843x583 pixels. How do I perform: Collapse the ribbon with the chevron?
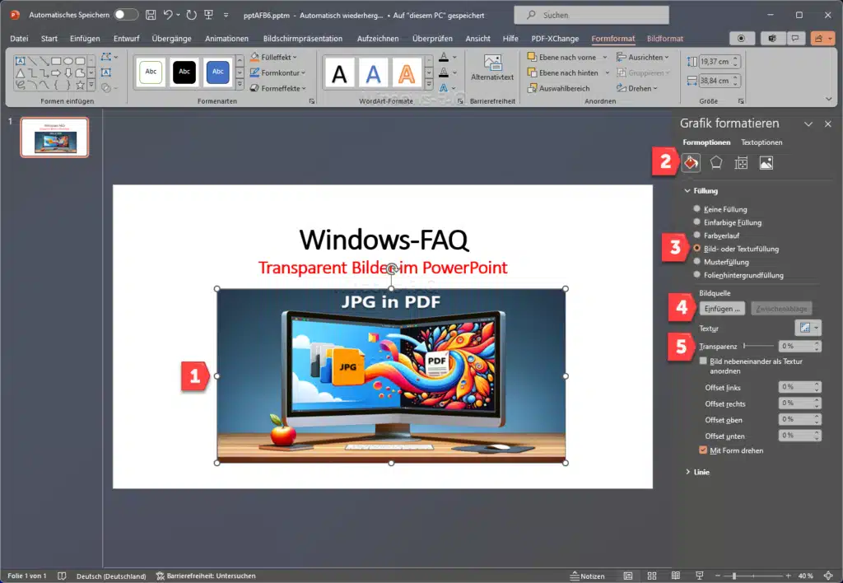(828, 99)
